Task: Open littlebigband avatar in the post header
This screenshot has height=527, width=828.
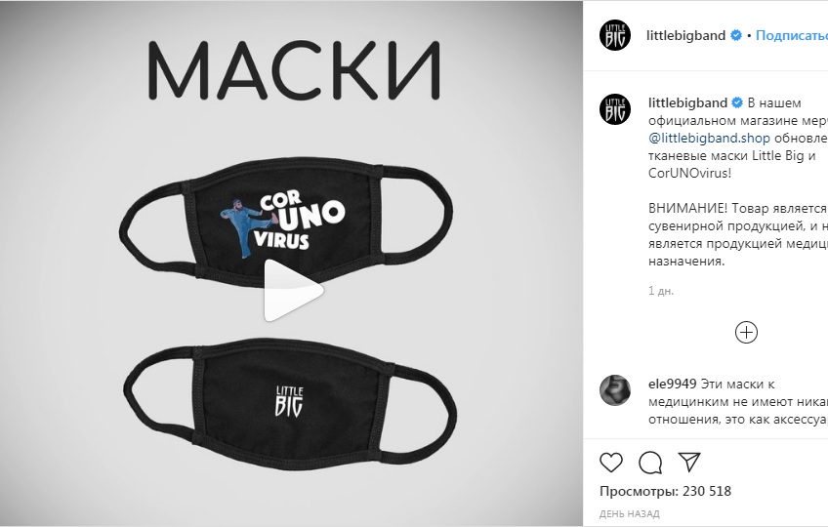Action: (x=615, y=35)
